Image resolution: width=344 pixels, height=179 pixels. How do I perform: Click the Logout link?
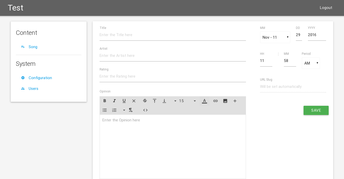pos(326,8)
